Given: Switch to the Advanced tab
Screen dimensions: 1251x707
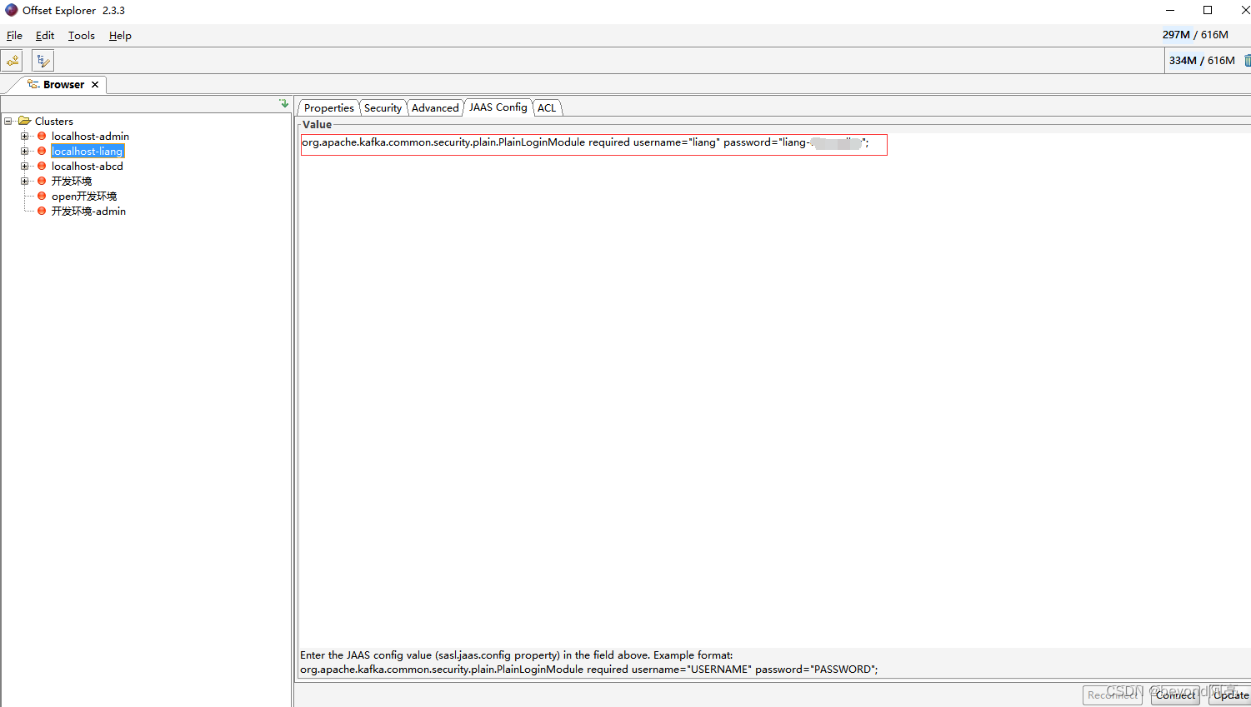Looking at the screenshot, I should [x=435, y=107].
